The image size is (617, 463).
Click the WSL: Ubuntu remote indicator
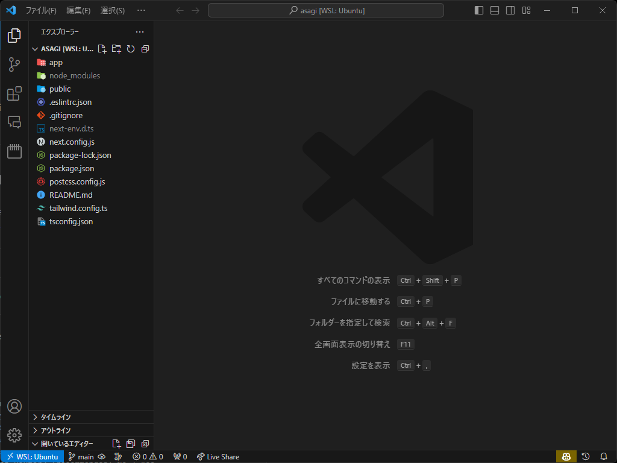tap(33, 457)
